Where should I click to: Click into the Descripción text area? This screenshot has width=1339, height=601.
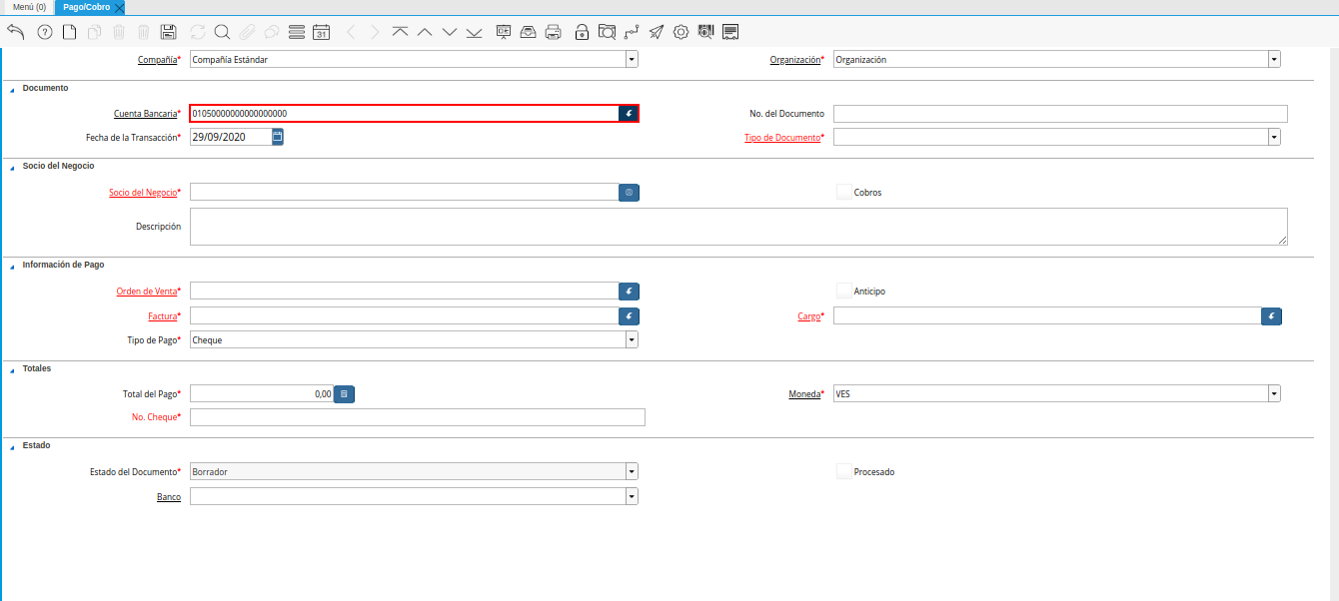(x=738, y=227)
